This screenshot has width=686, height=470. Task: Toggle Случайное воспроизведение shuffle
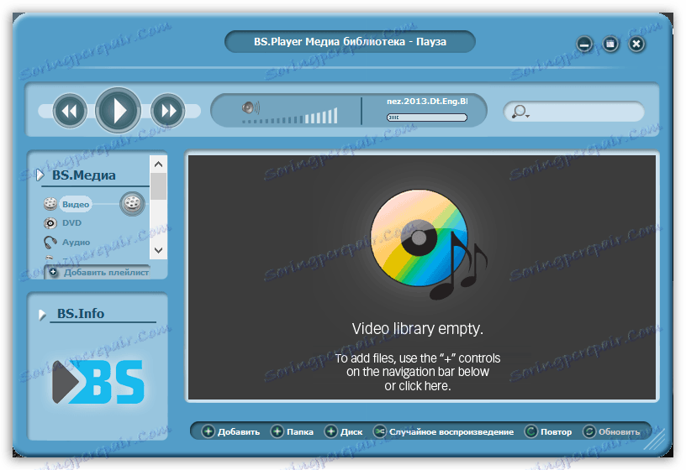(x=444, y=432)
